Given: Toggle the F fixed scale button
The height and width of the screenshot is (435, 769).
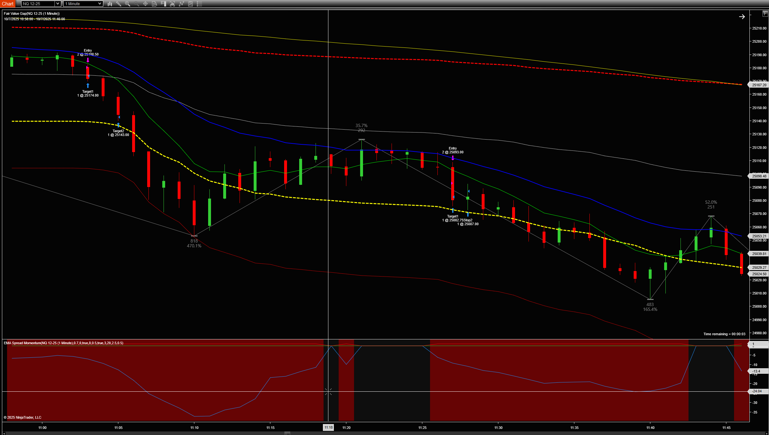Looking at the screenshot, I should pos(765,14).
